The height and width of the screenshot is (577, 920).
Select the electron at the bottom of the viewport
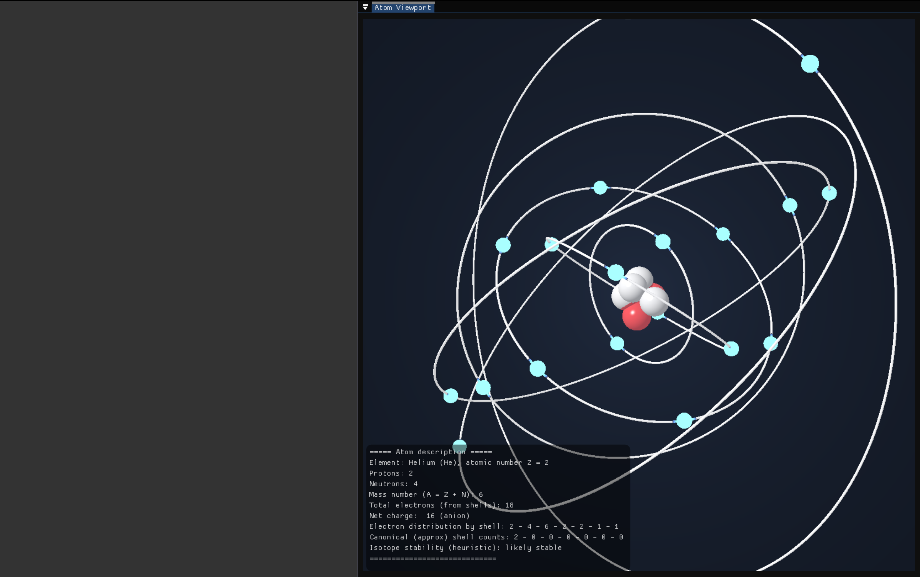coord(460,445)
